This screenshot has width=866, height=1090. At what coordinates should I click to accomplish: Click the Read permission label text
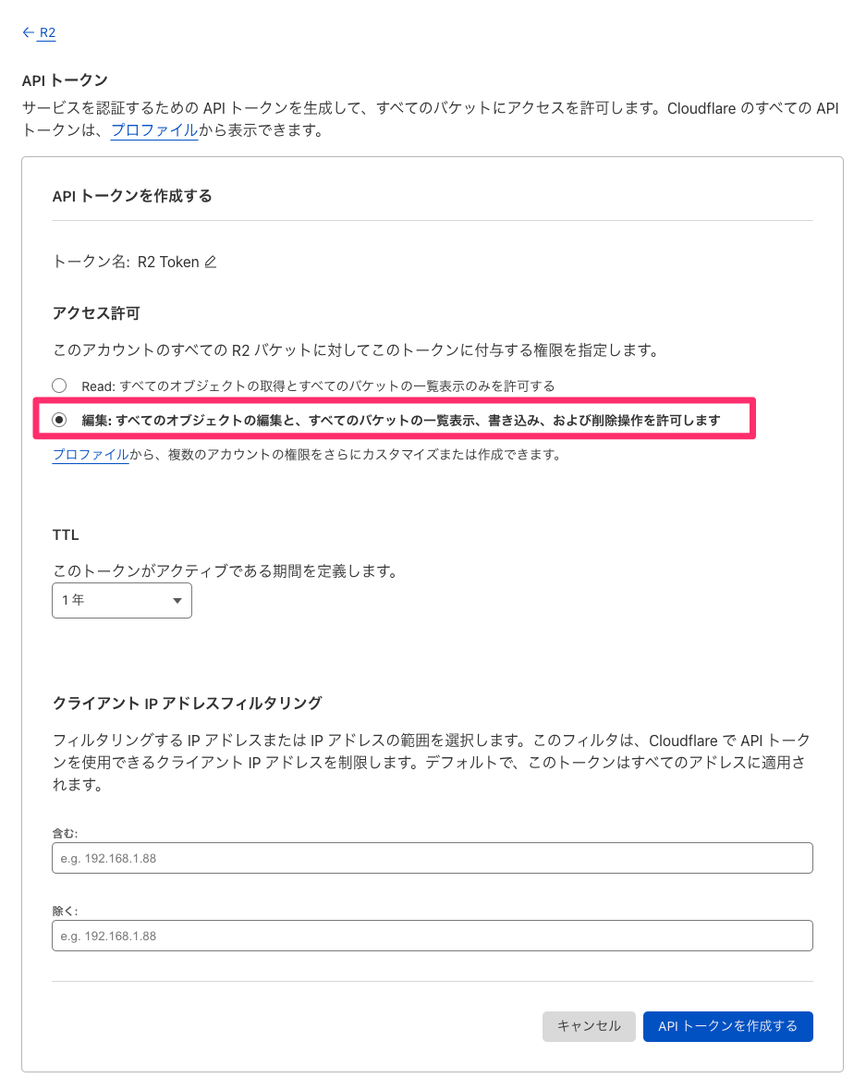point(318,386)
